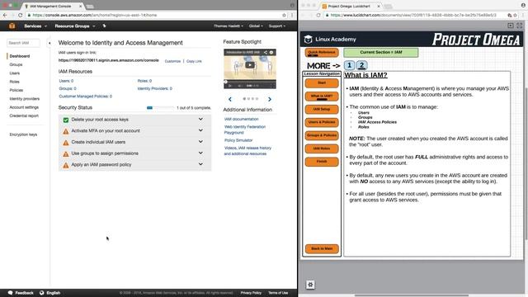Click the Customize sign-in link
Image resolution: width=528 pixels, height=297 pixels.
pos(172,61)
